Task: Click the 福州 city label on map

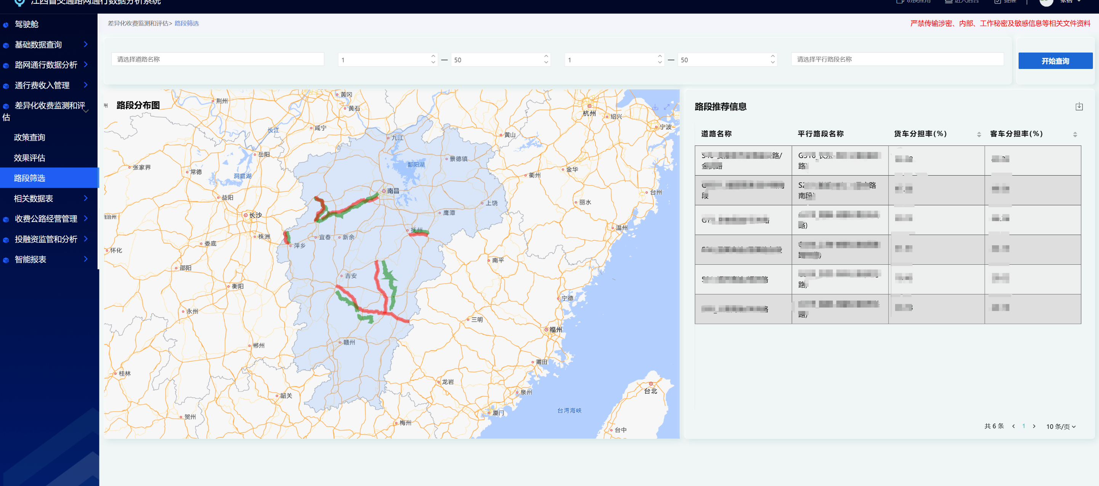Action: click(x=556, y=330)
